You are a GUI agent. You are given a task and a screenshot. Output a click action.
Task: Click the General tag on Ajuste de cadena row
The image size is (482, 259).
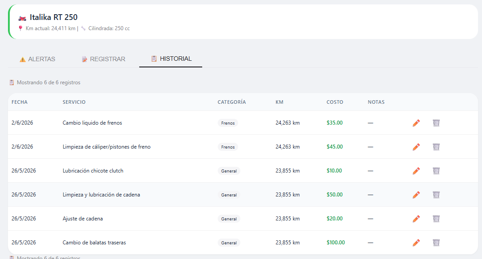click(x=229, y=219)
